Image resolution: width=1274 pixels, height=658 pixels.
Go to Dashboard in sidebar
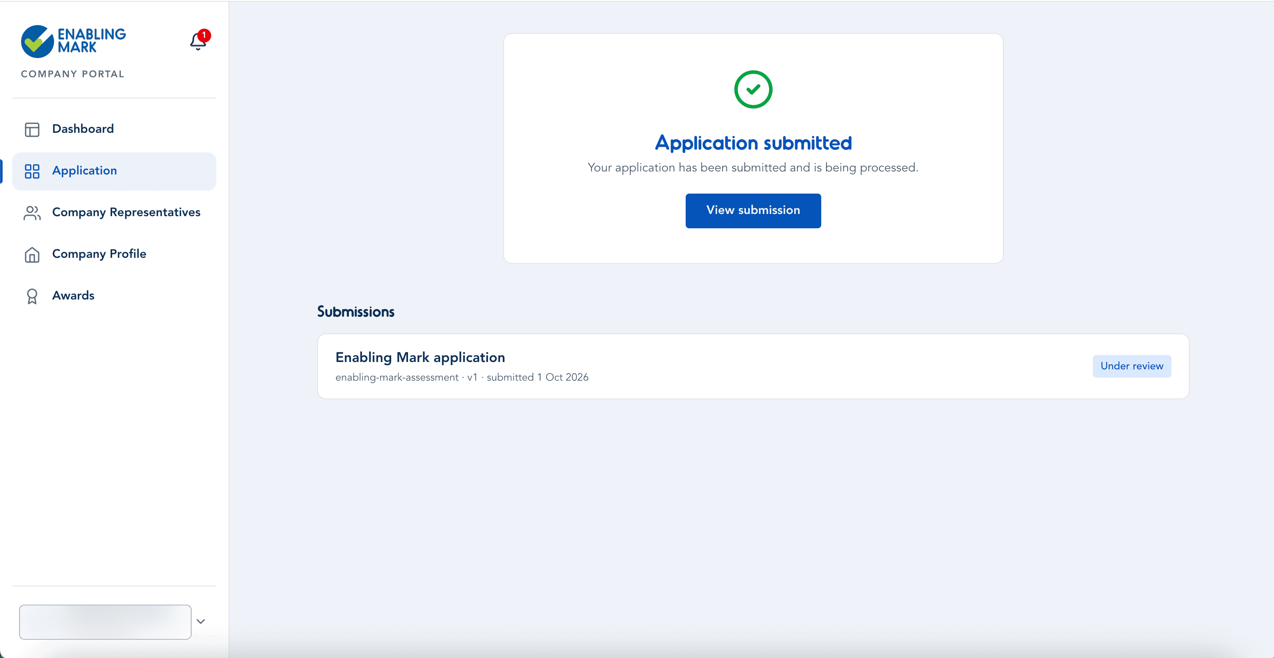(114, 129)
